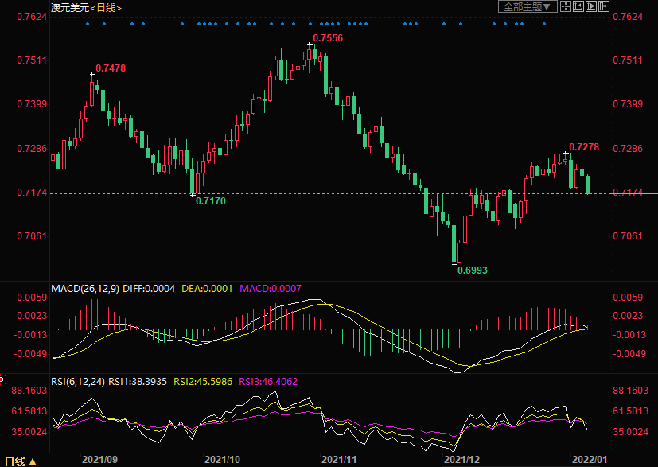The image size is (658, 467).
Task: Click the crosshair cursor icon in top toolbar
Action: point(565,6)
